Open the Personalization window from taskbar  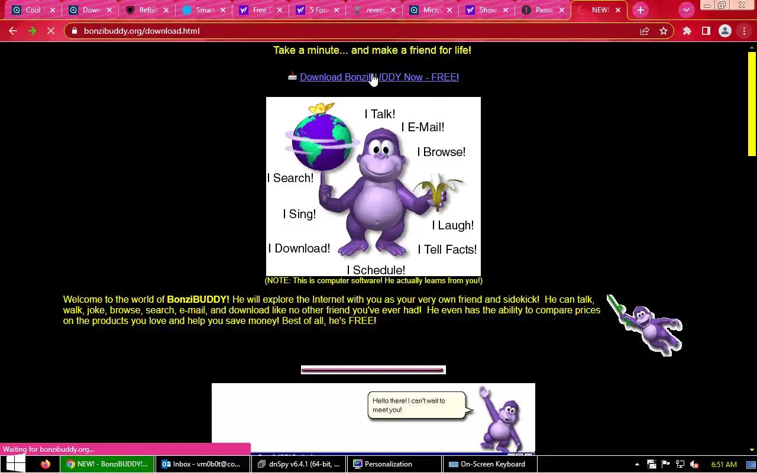(x=394, y=464)
